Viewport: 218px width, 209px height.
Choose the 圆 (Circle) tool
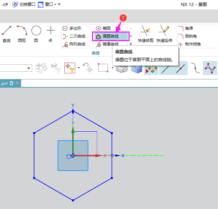[x=36, y=33]
